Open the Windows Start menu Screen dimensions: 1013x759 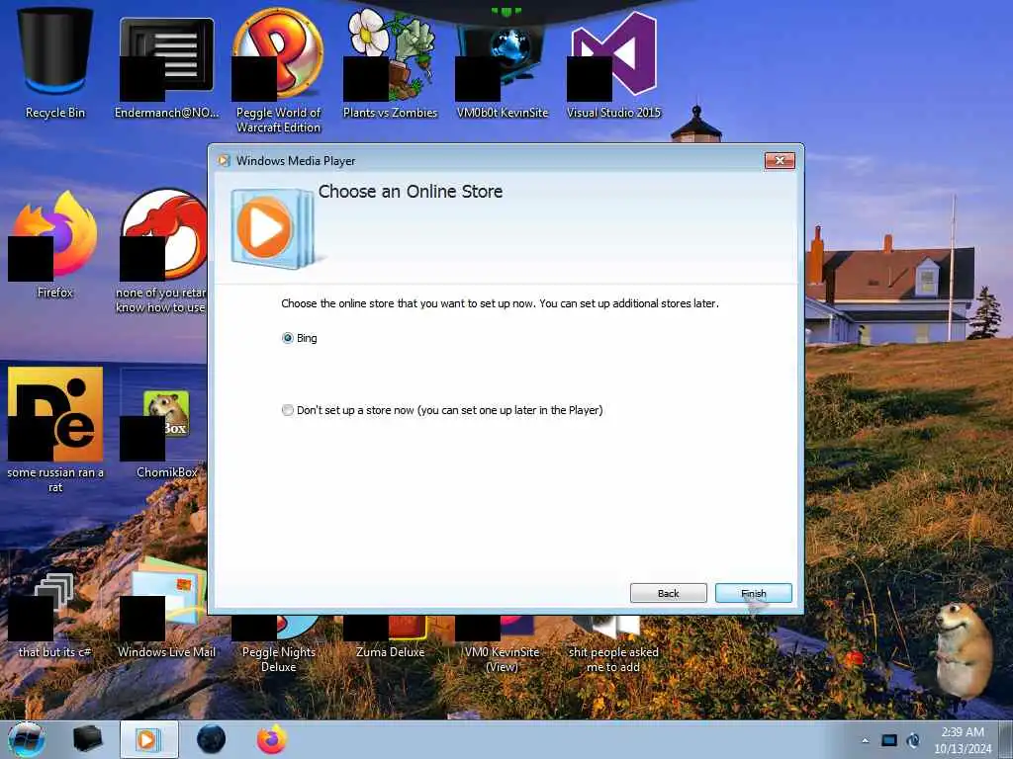[27, 739]
